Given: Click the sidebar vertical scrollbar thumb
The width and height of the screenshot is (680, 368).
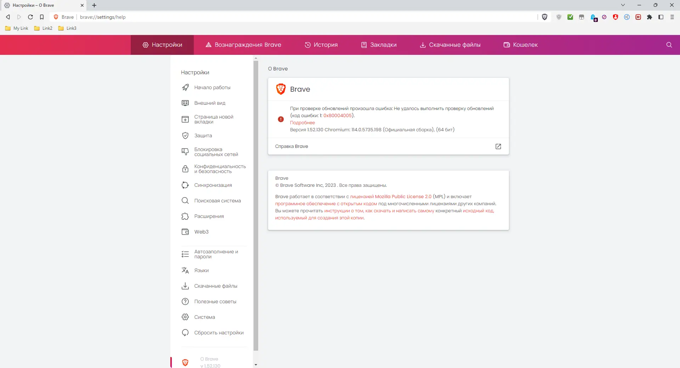Looking at the screenshot, I should pyautogui.click(x=256, y=206).
